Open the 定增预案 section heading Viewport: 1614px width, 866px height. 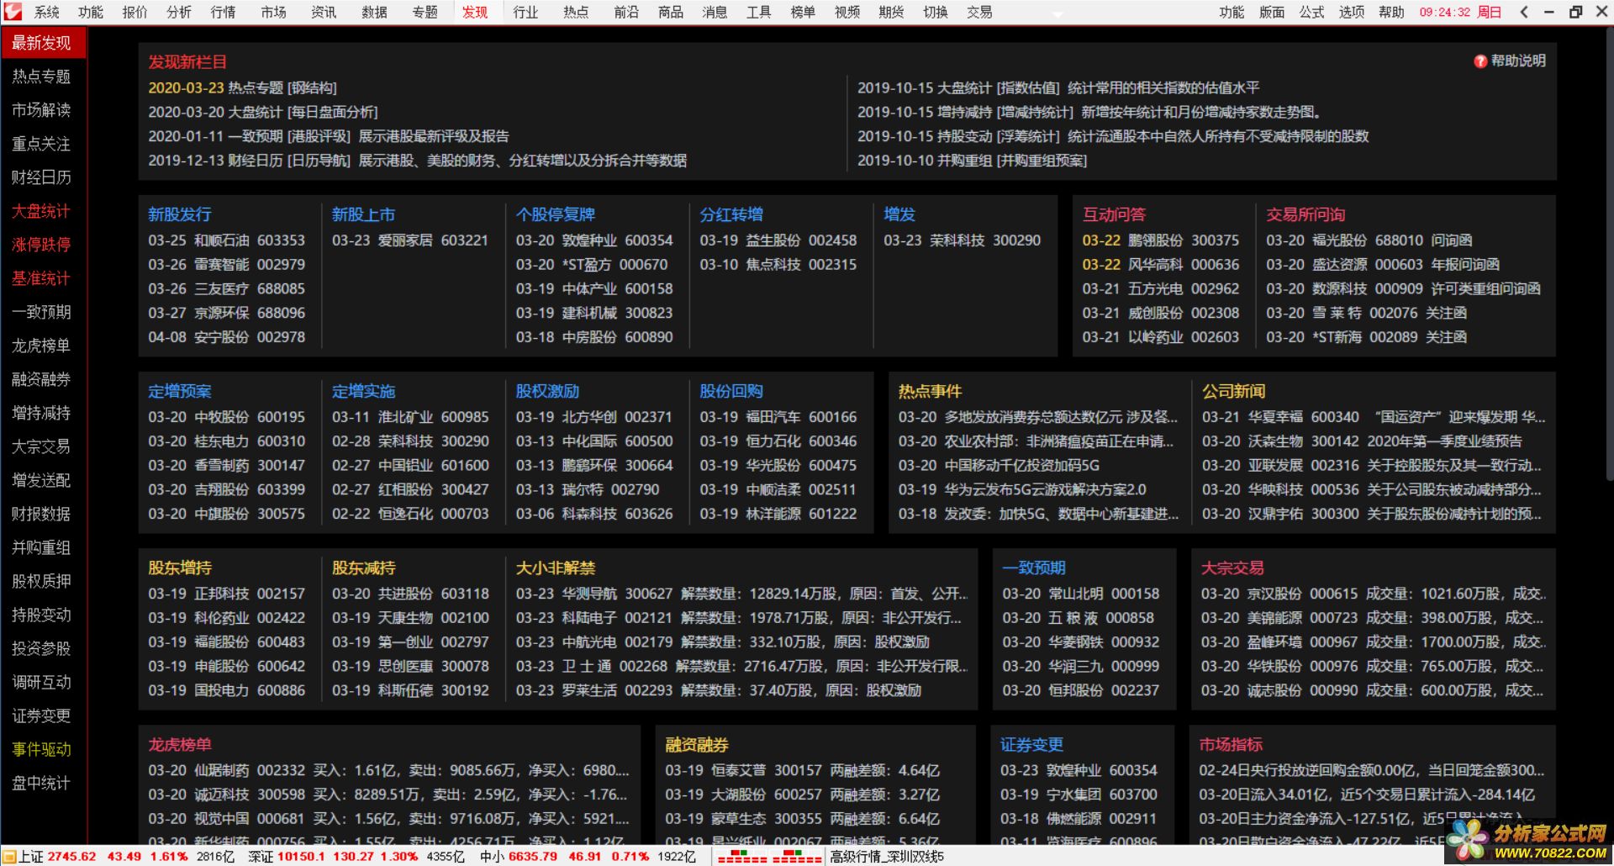point(180,391)
